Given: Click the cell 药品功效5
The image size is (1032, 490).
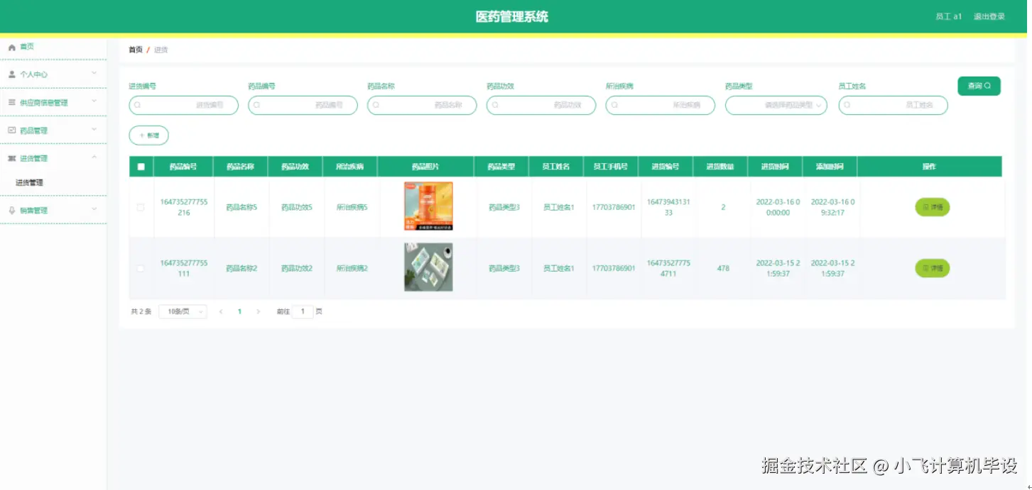Looking at the screenshot, I should 297,208.
